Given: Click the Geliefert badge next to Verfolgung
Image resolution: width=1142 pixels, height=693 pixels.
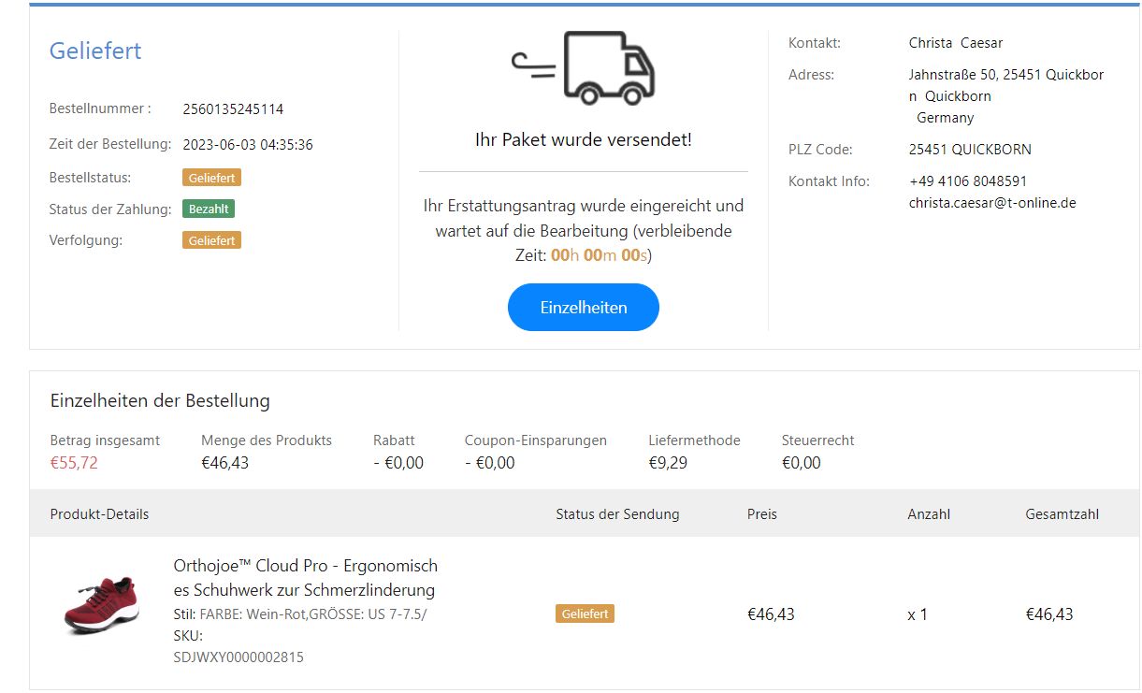Looking at the screenshot, I should [x=211, y=240].
